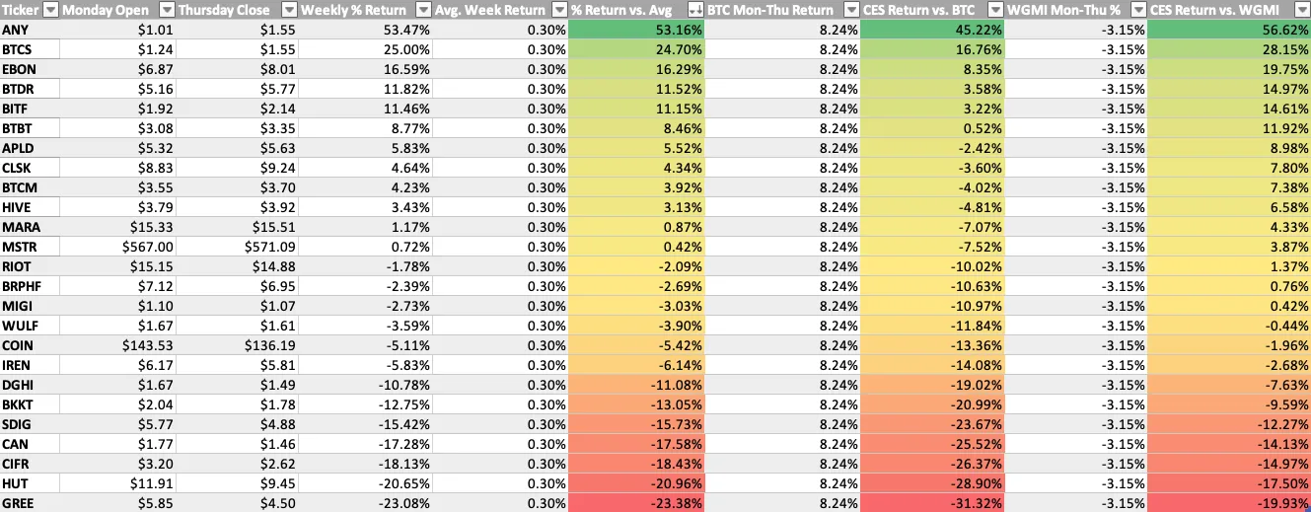
Task: Select the 45.22% CES vs. BTC cell
Action: tap(931, 30)
